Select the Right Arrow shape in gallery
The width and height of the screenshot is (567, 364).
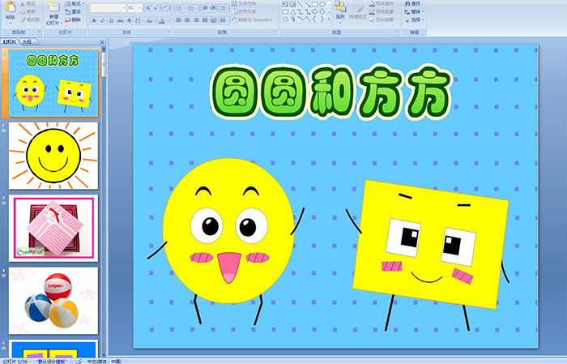coord(314,11)
